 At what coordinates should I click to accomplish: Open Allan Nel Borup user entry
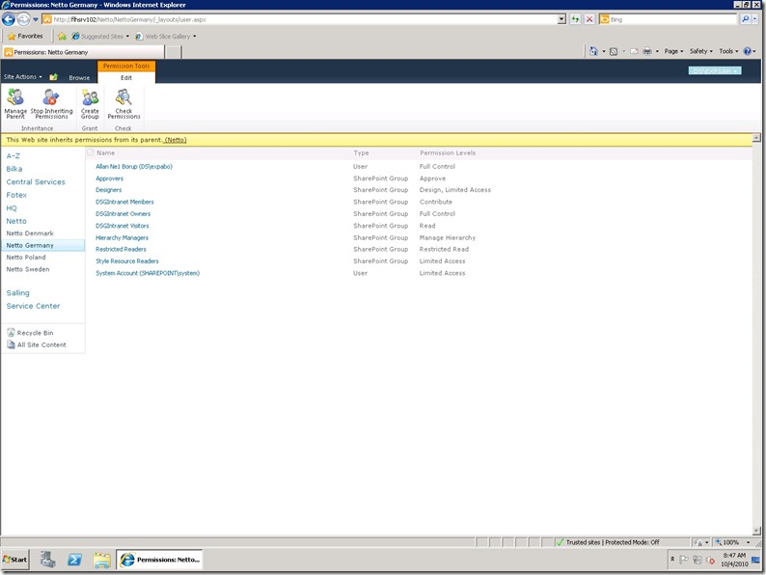pyautogui.click(x=134, y=167)
